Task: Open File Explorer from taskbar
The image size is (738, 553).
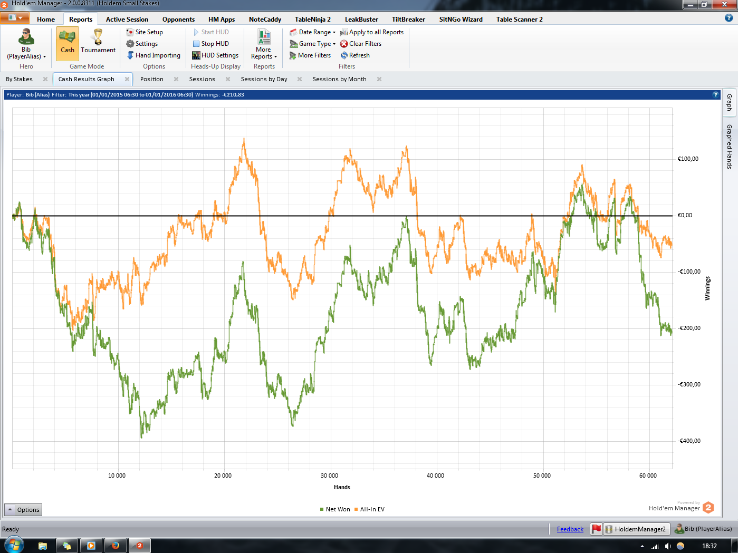Action: [43, 546]
